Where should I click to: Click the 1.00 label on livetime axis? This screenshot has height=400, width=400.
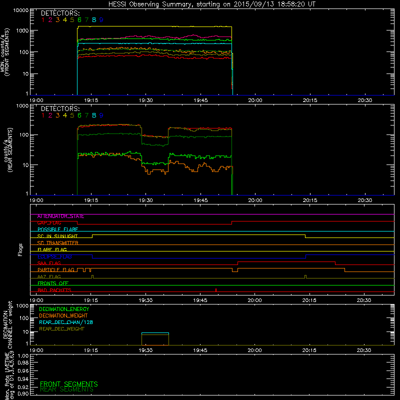coord(23,355)
